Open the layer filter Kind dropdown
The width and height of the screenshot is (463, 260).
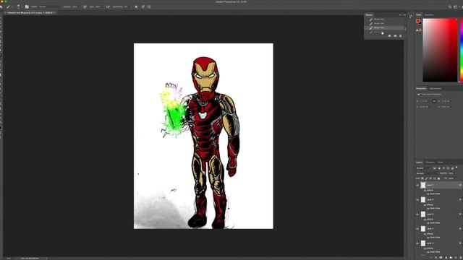[x=424, y=168]
